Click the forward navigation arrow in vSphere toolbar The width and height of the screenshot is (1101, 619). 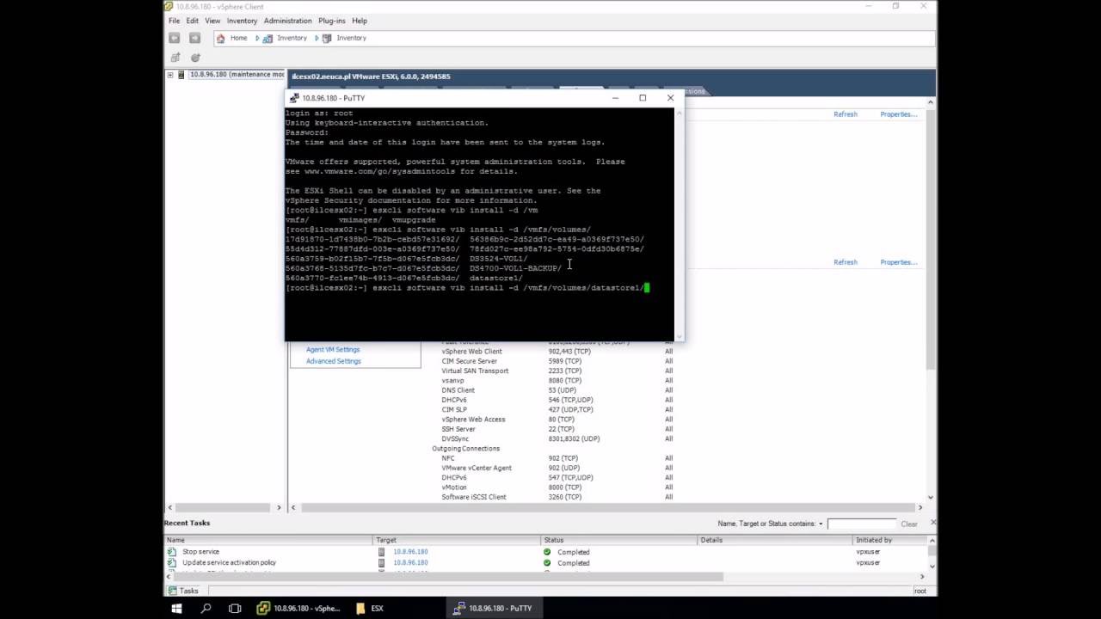pos(194,38)
